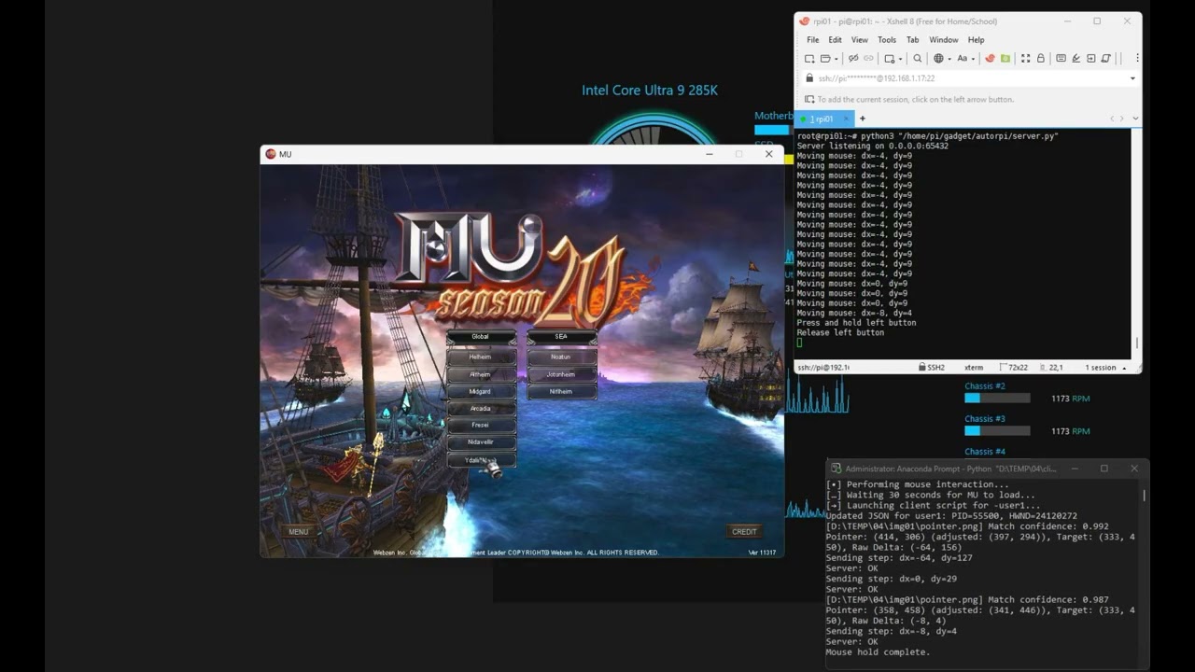Open the View menu in Xshell
The height and width of the screenshot is (672, 1195).
pyautogui.click(x=860, y=40)
